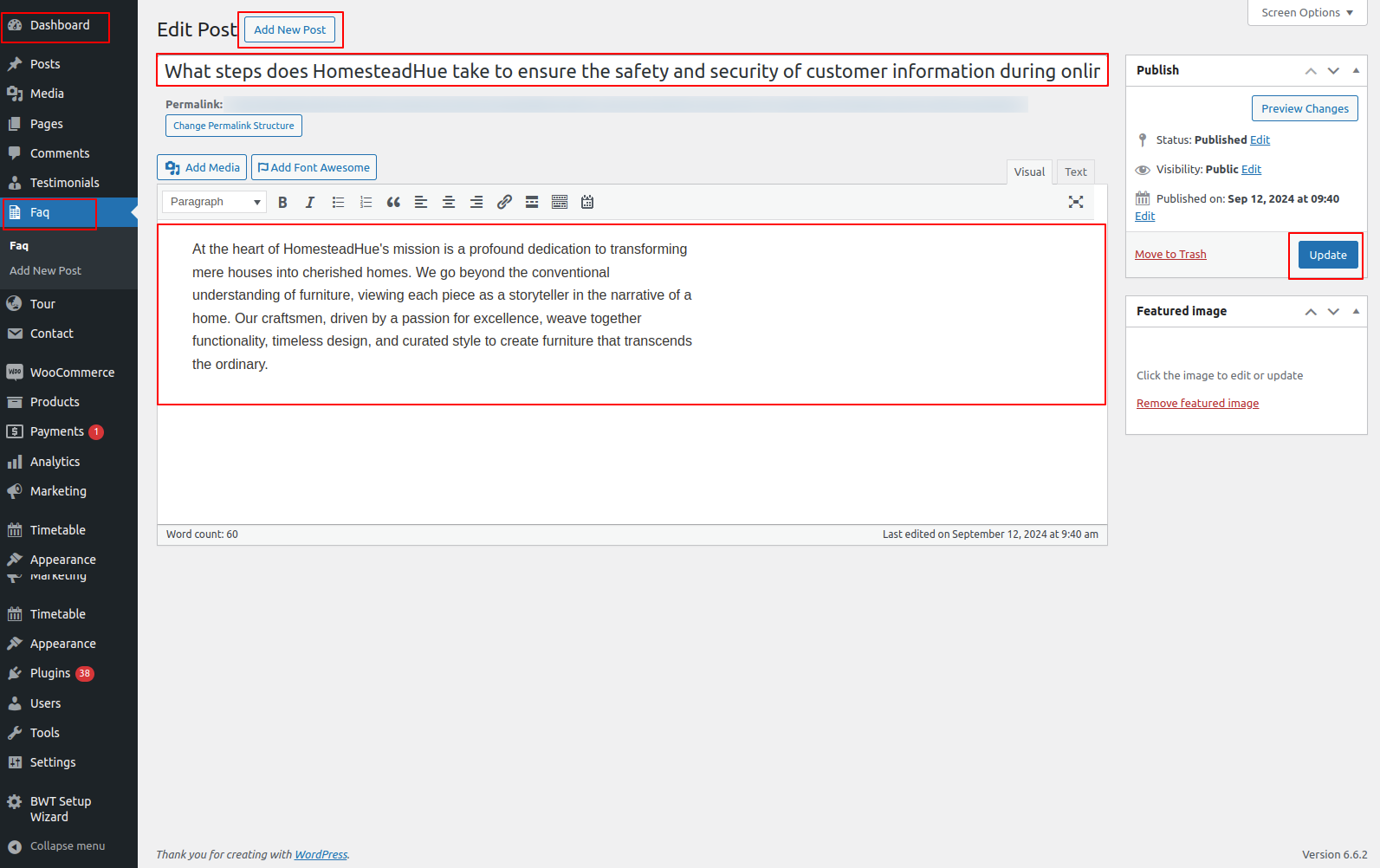Click the Move to Trash link
This screenshot has width=1380, height=868.
(x=1170, y=254)
